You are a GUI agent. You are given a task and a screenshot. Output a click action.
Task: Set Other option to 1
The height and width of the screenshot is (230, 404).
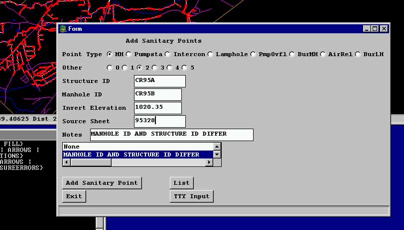click(125, 68)
